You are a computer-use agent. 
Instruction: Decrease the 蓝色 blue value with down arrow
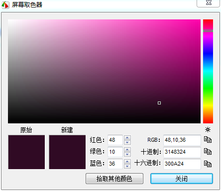[x=127, y=166]
